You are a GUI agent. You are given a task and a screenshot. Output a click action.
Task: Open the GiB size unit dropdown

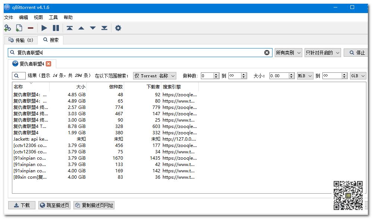point(358,76)
